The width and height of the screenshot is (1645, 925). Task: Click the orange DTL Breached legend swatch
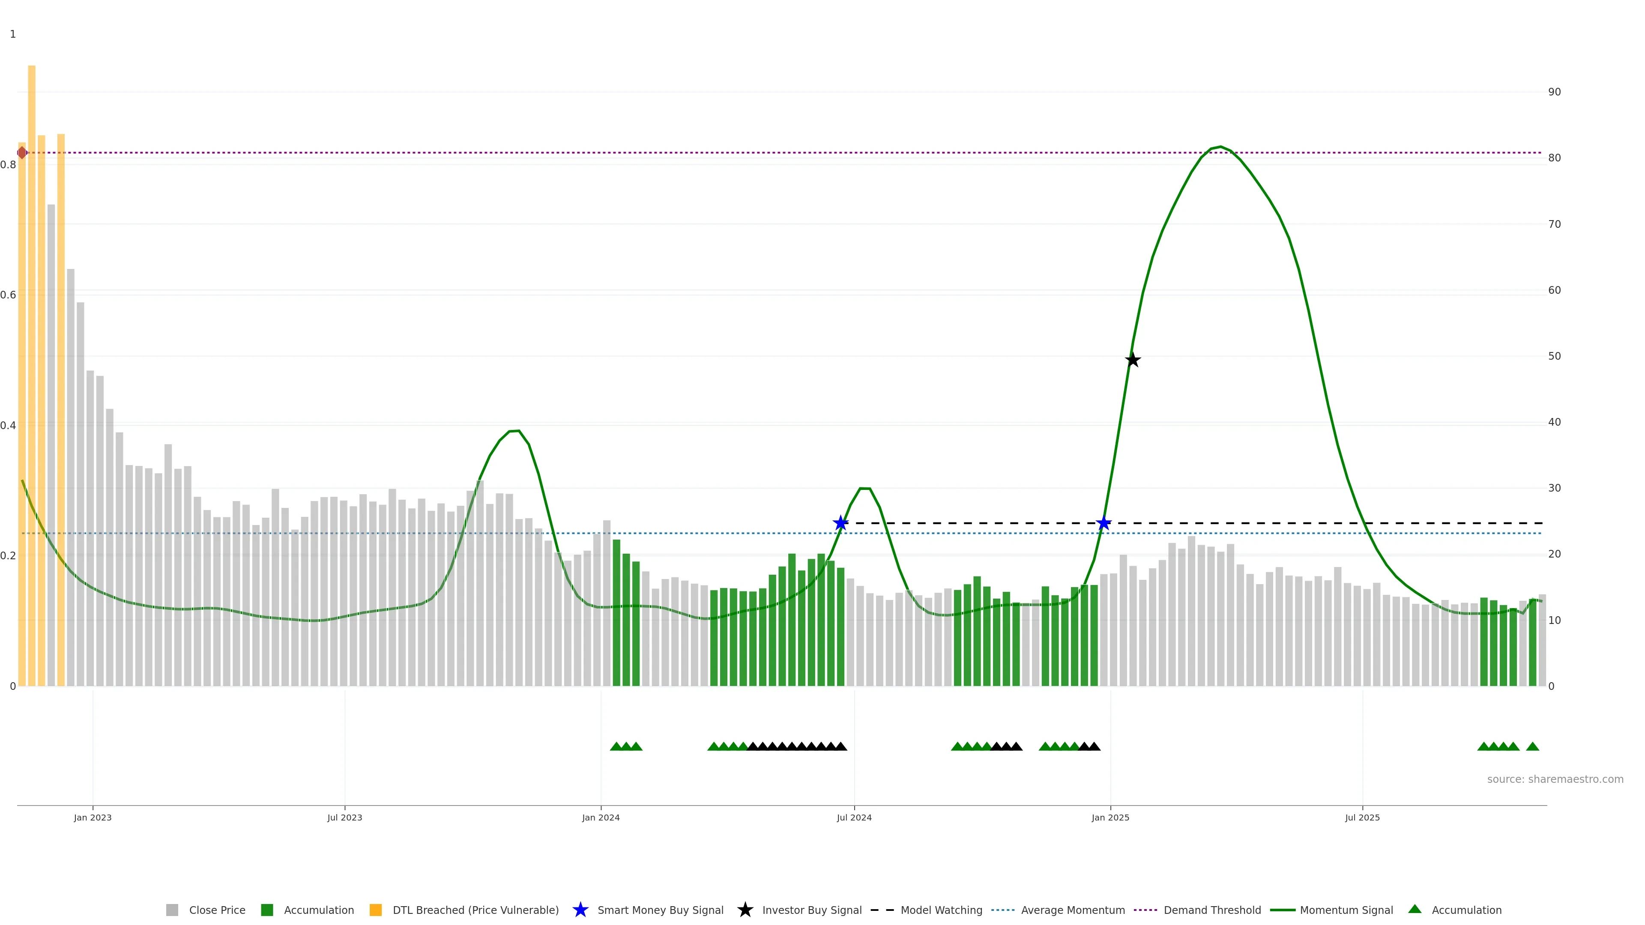(x=376, y=910)
